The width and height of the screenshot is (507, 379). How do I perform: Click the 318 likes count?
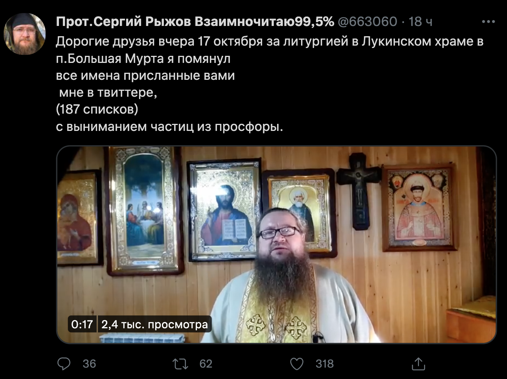325,364
